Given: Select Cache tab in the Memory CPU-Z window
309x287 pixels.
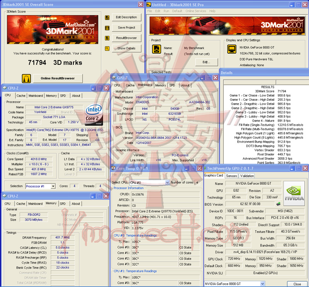Looking at the screenshot, I should click(x=21, y=204).
